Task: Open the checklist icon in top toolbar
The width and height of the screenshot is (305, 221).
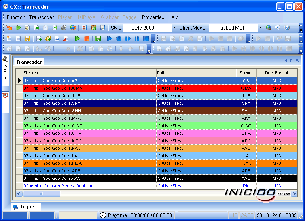Action: (x=84, y=28)
